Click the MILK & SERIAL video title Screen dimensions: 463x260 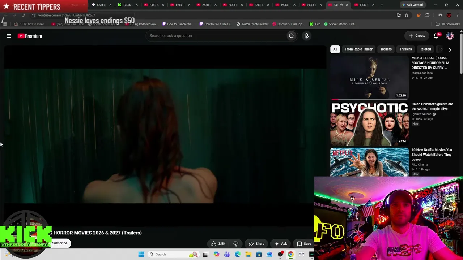tap(430, 63)
